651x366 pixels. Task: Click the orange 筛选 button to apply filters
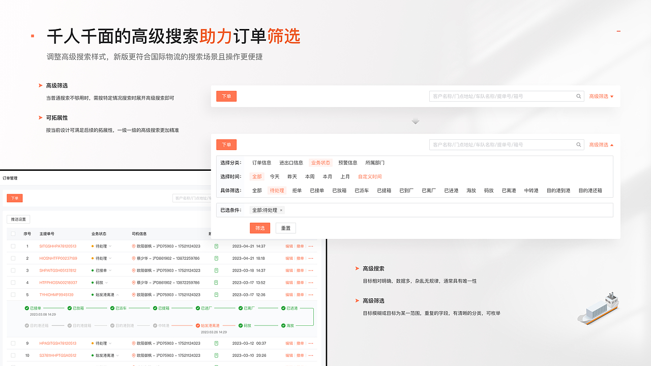coord(260,228)
